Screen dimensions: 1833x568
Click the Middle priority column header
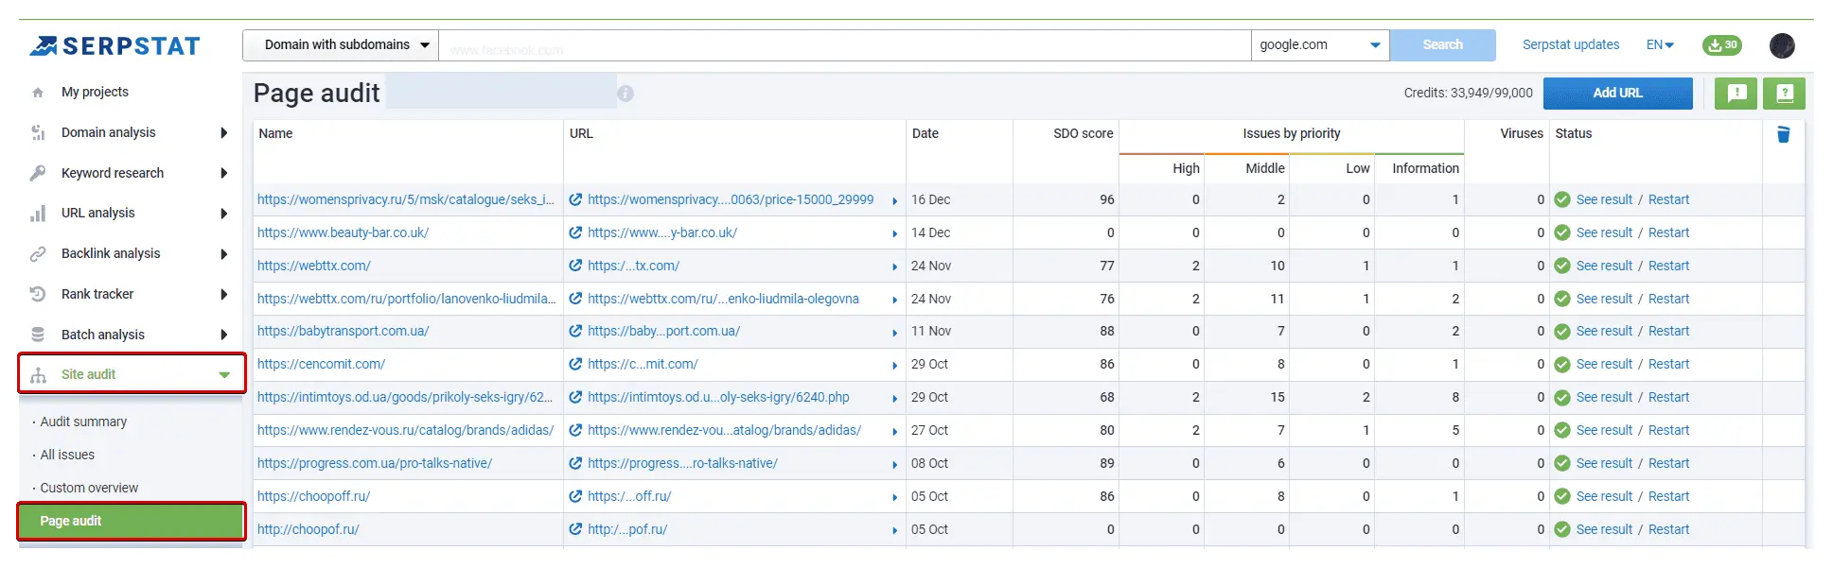1265,168
